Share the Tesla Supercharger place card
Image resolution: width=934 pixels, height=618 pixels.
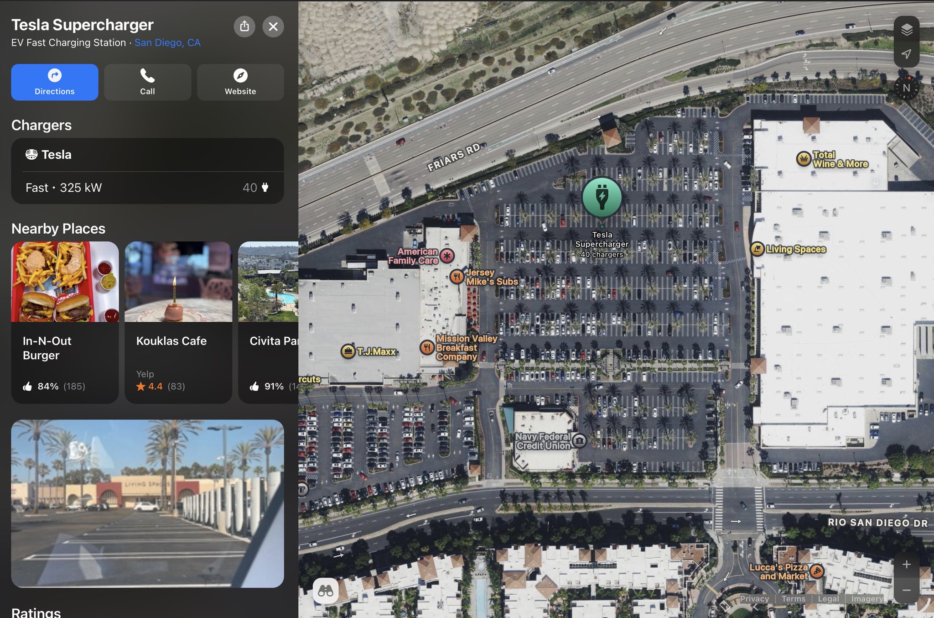[x=244, y=26]
